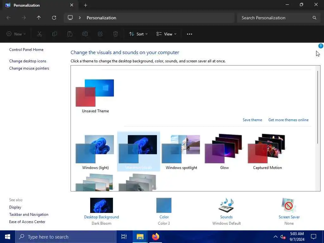The width and height of the screenshot is (324, 243).
Task: Open the Screen Saver icon
Action: [289, 205]
